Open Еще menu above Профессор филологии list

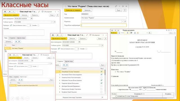click(51, 80)
